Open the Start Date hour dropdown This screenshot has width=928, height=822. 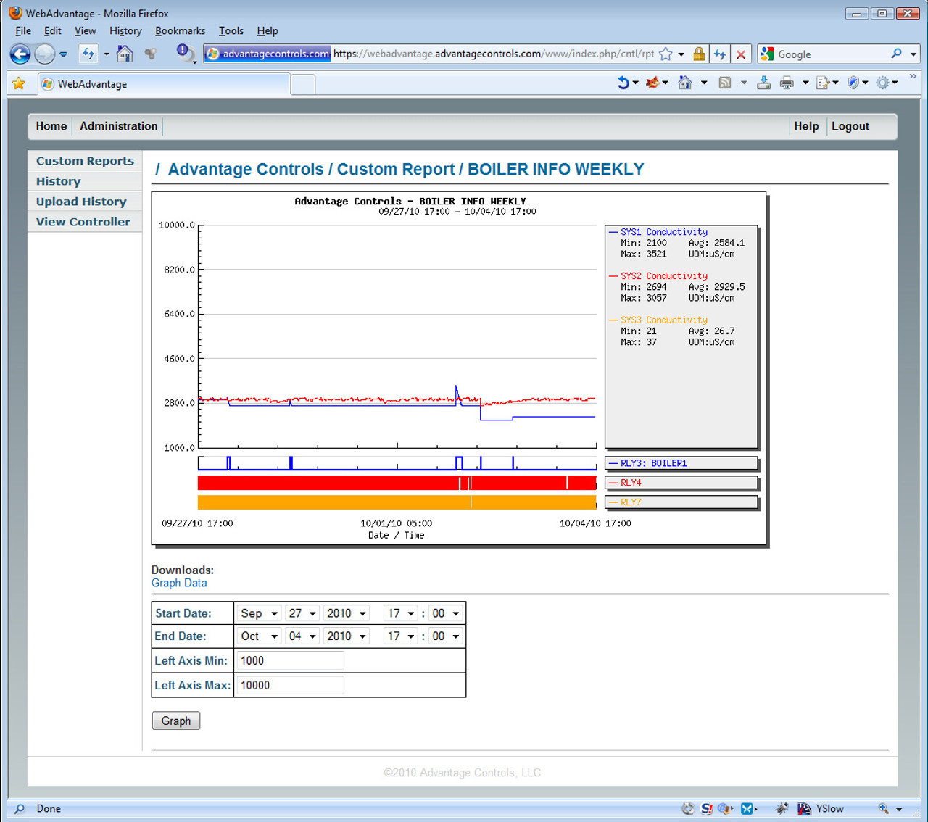pyautogui.click(x=401, y=613)
